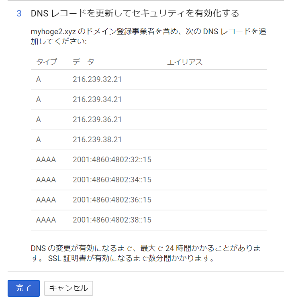Viewport: 284px width, 302px height.
Task: Click IPv6 address 2001:4860:4802:36::15
Action: pyautogui.click(x=112, y=200)
